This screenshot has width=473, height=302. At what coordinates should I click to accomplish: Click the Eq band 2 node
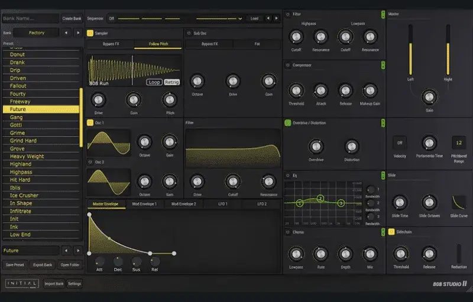coord(320,198)
